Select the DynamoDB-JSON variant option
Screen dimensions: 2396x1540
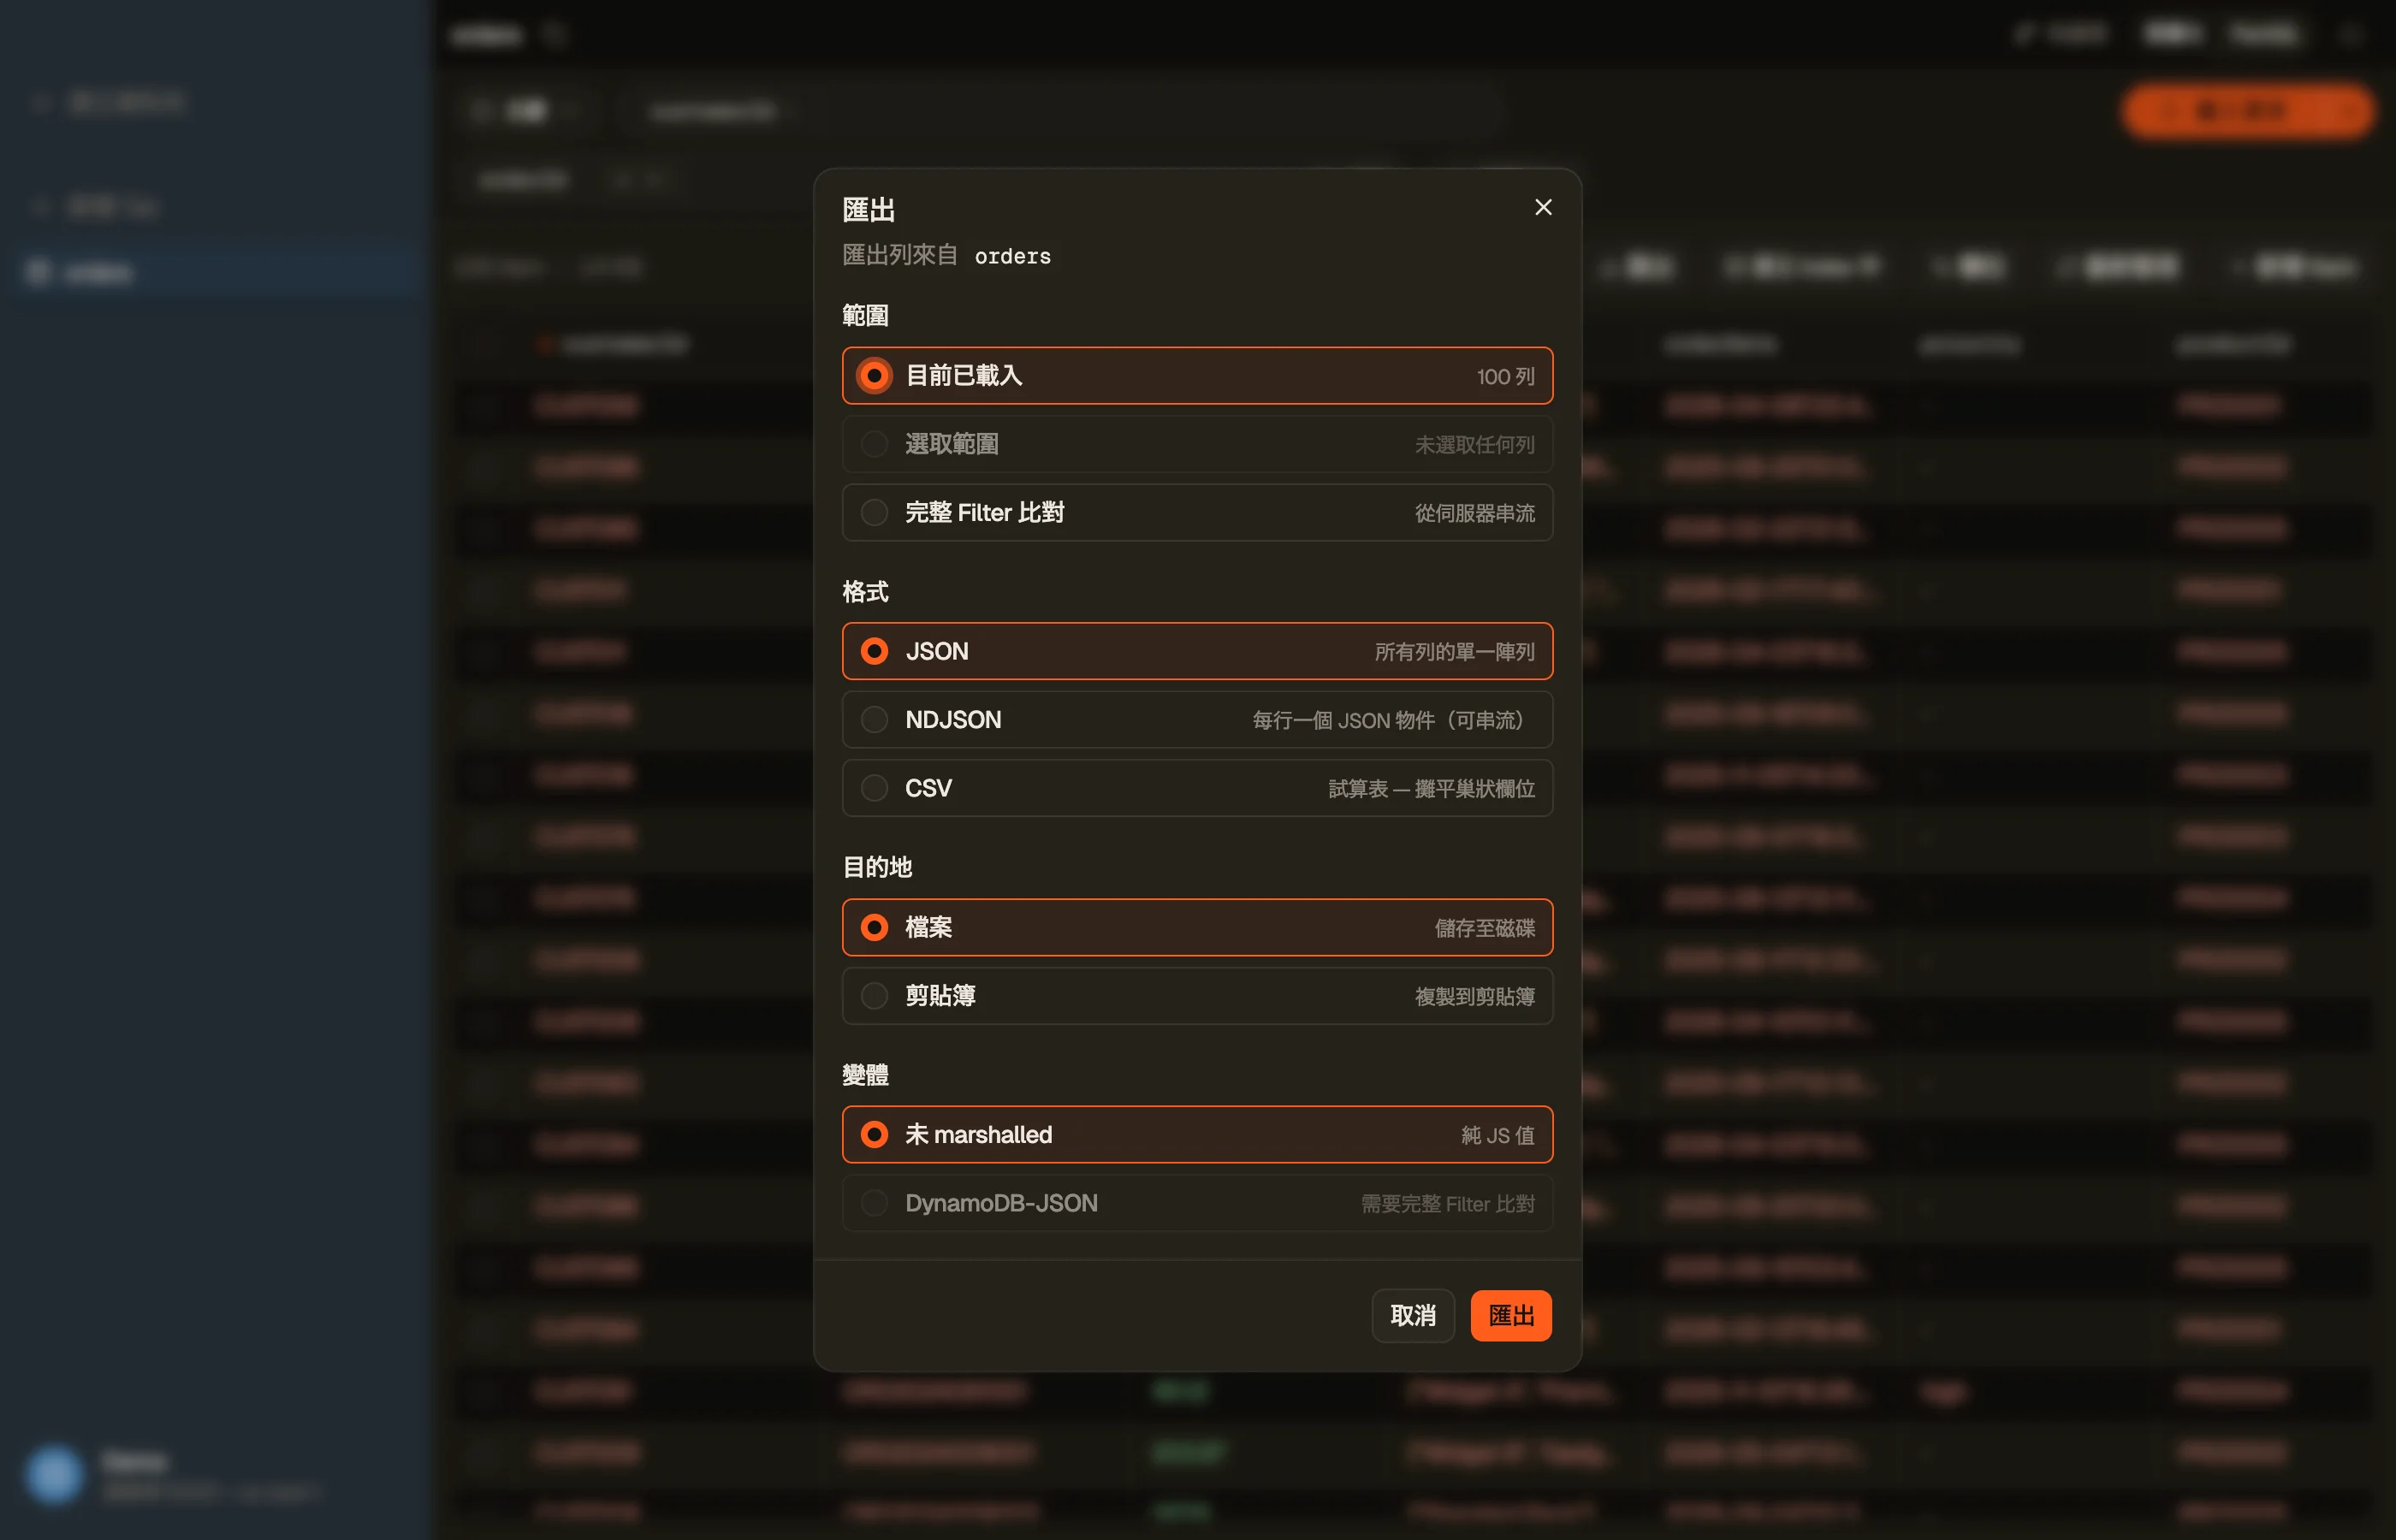point(1197,1203)
